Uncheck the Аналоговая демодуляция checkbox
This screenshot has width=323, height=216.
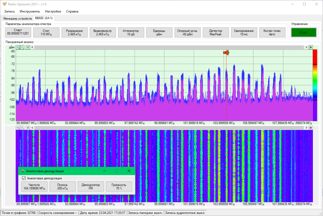coord(24,178)
